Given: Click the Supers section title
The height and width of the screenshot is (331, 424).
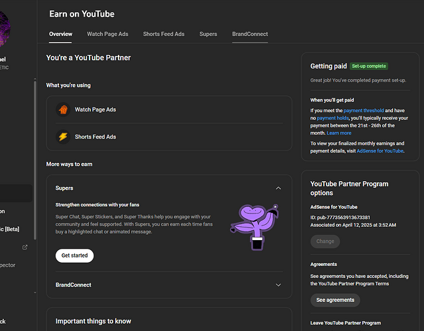Looking at the screenshot, I should pos(64,188).
